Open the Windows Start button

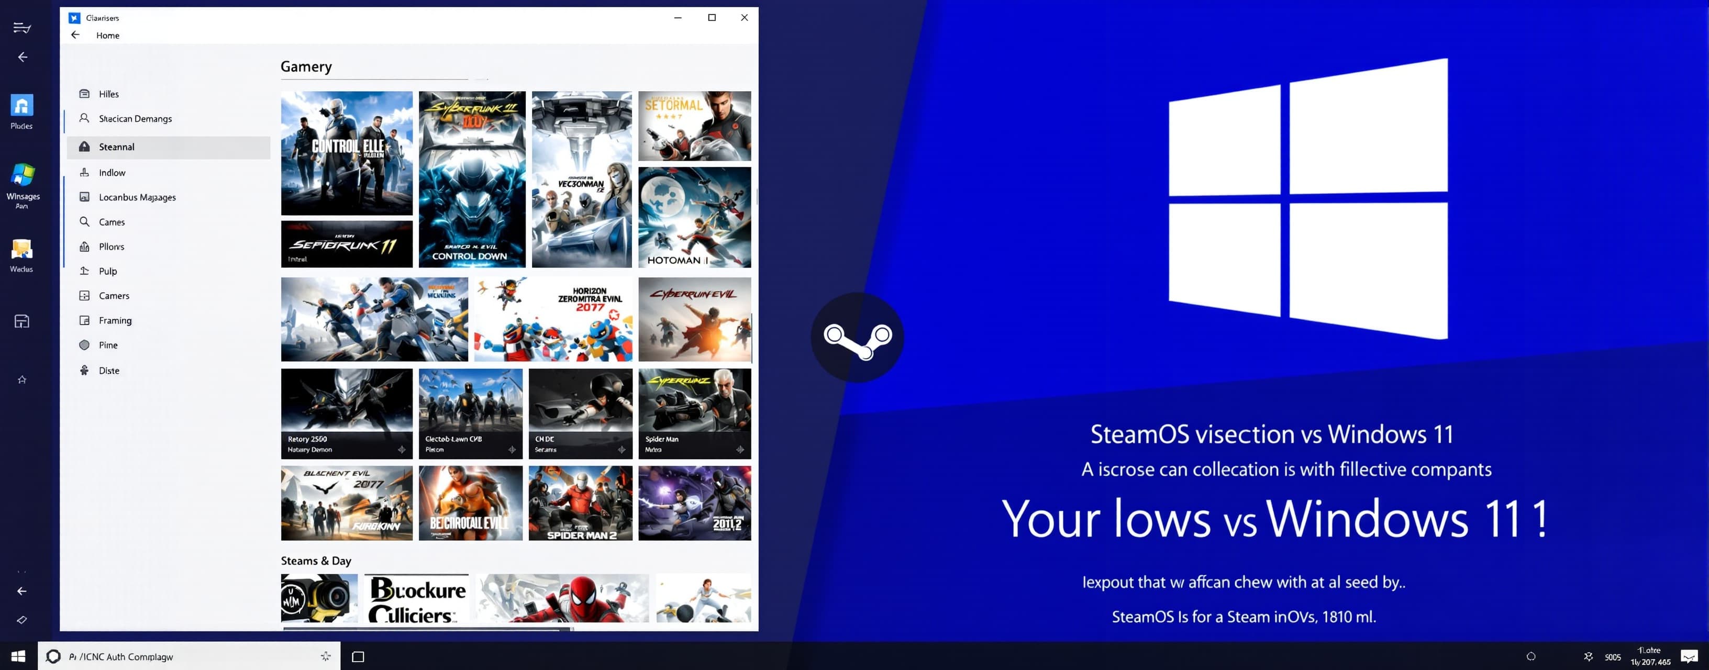click(x=18, y=656)
